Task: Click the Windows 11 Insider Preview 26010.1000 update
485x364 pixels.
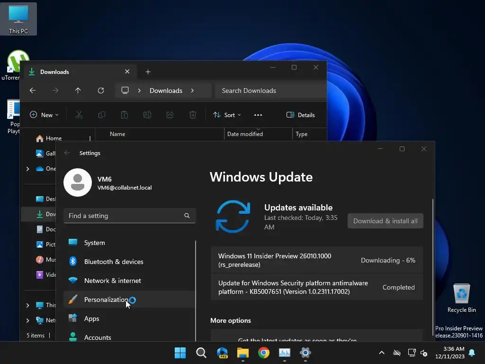Action: coord(317,260)
